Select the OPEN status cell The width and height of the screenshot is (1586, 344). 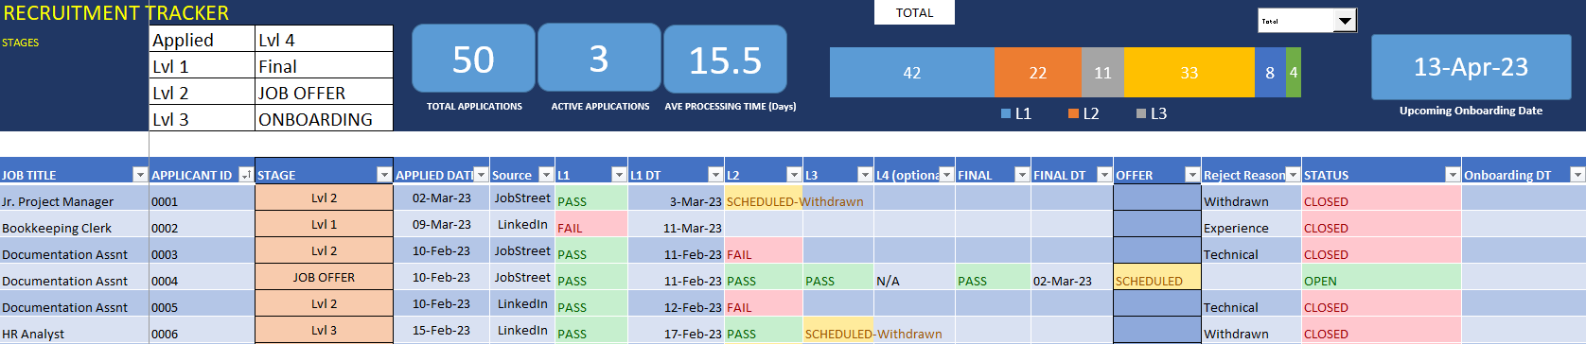click(1381, 277)
